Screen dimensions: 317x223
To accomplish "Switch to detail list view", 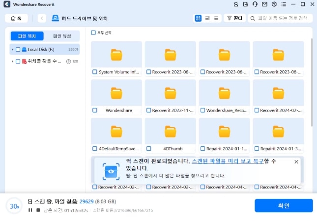I will pos(207,18).
